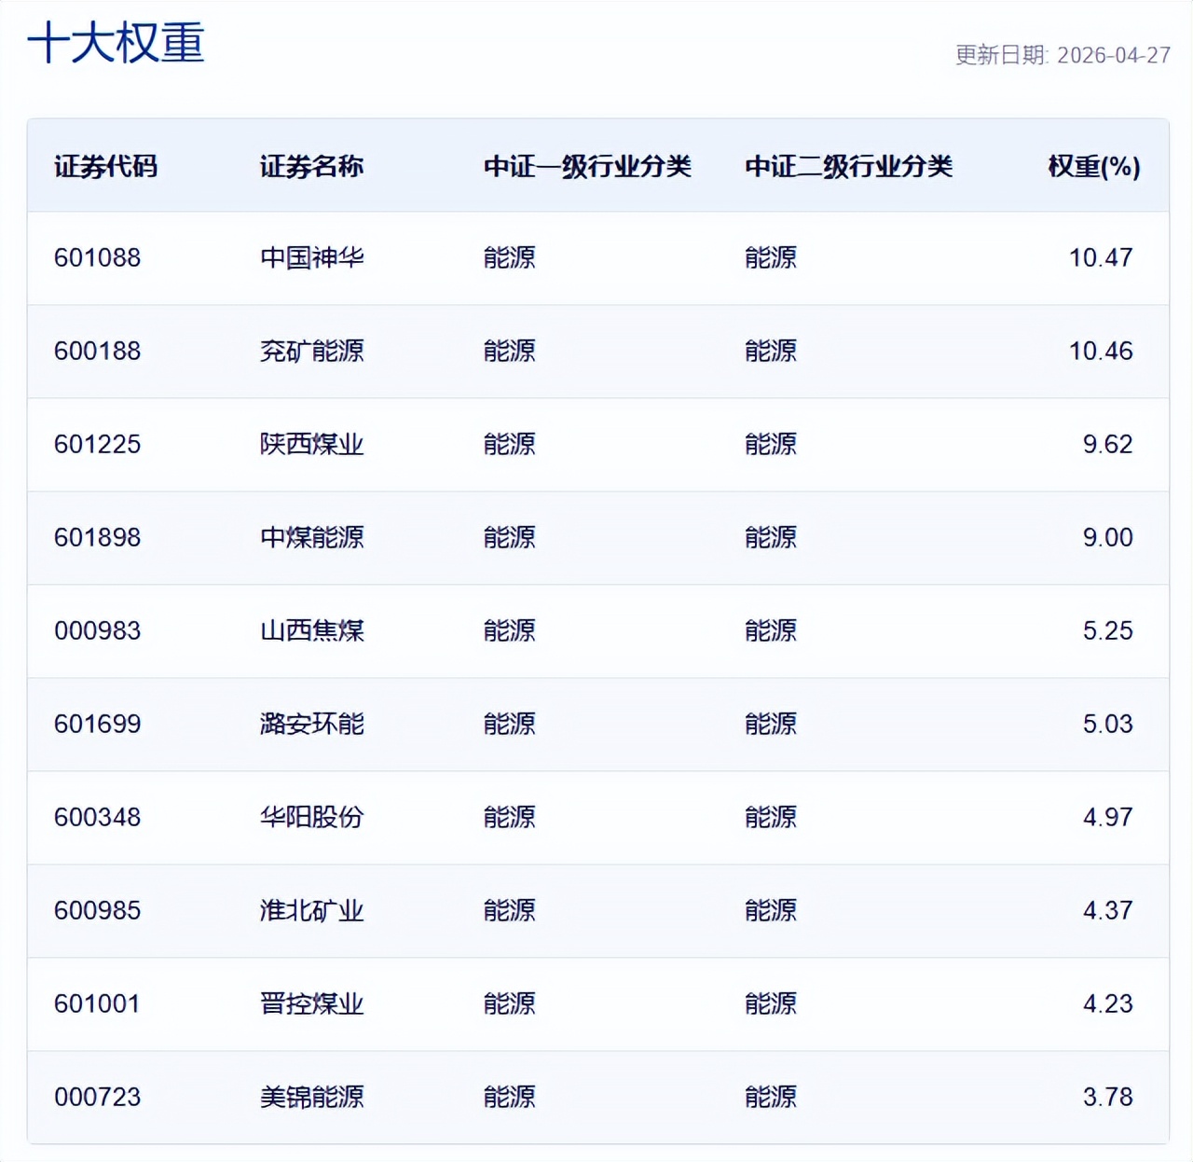Click the 中国神华 security name
Viewport: 1193px width, 1162px height.
point(311,257)
